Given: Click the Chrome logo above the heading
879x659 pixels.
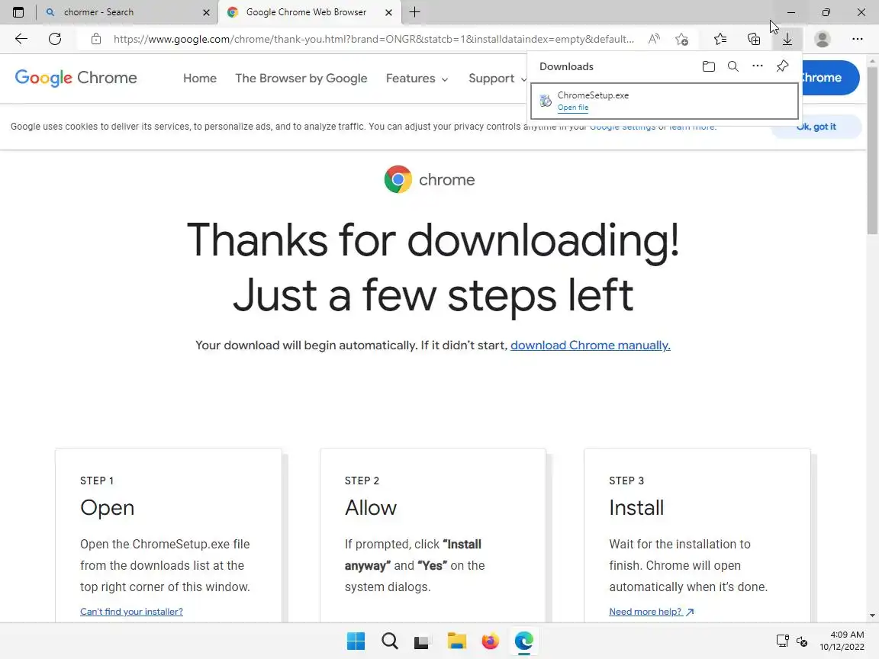Looking at the screenshot, I should pos(398,179).
